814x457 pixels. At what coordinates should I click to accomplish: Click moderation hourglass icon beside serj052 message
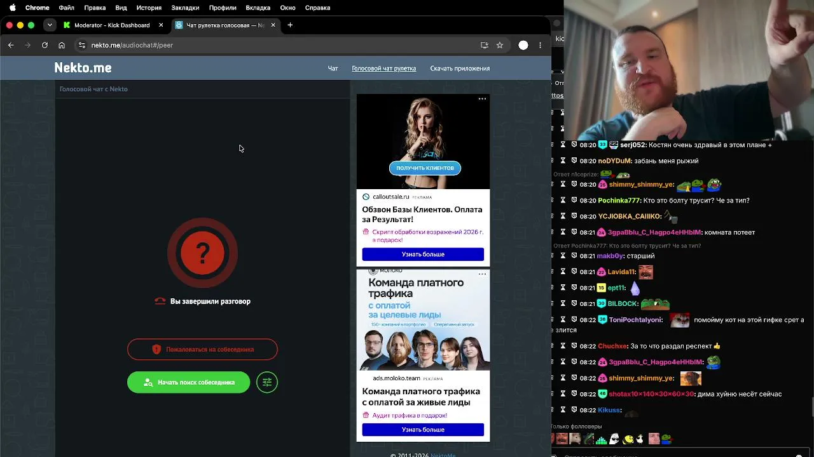point(563,145)
